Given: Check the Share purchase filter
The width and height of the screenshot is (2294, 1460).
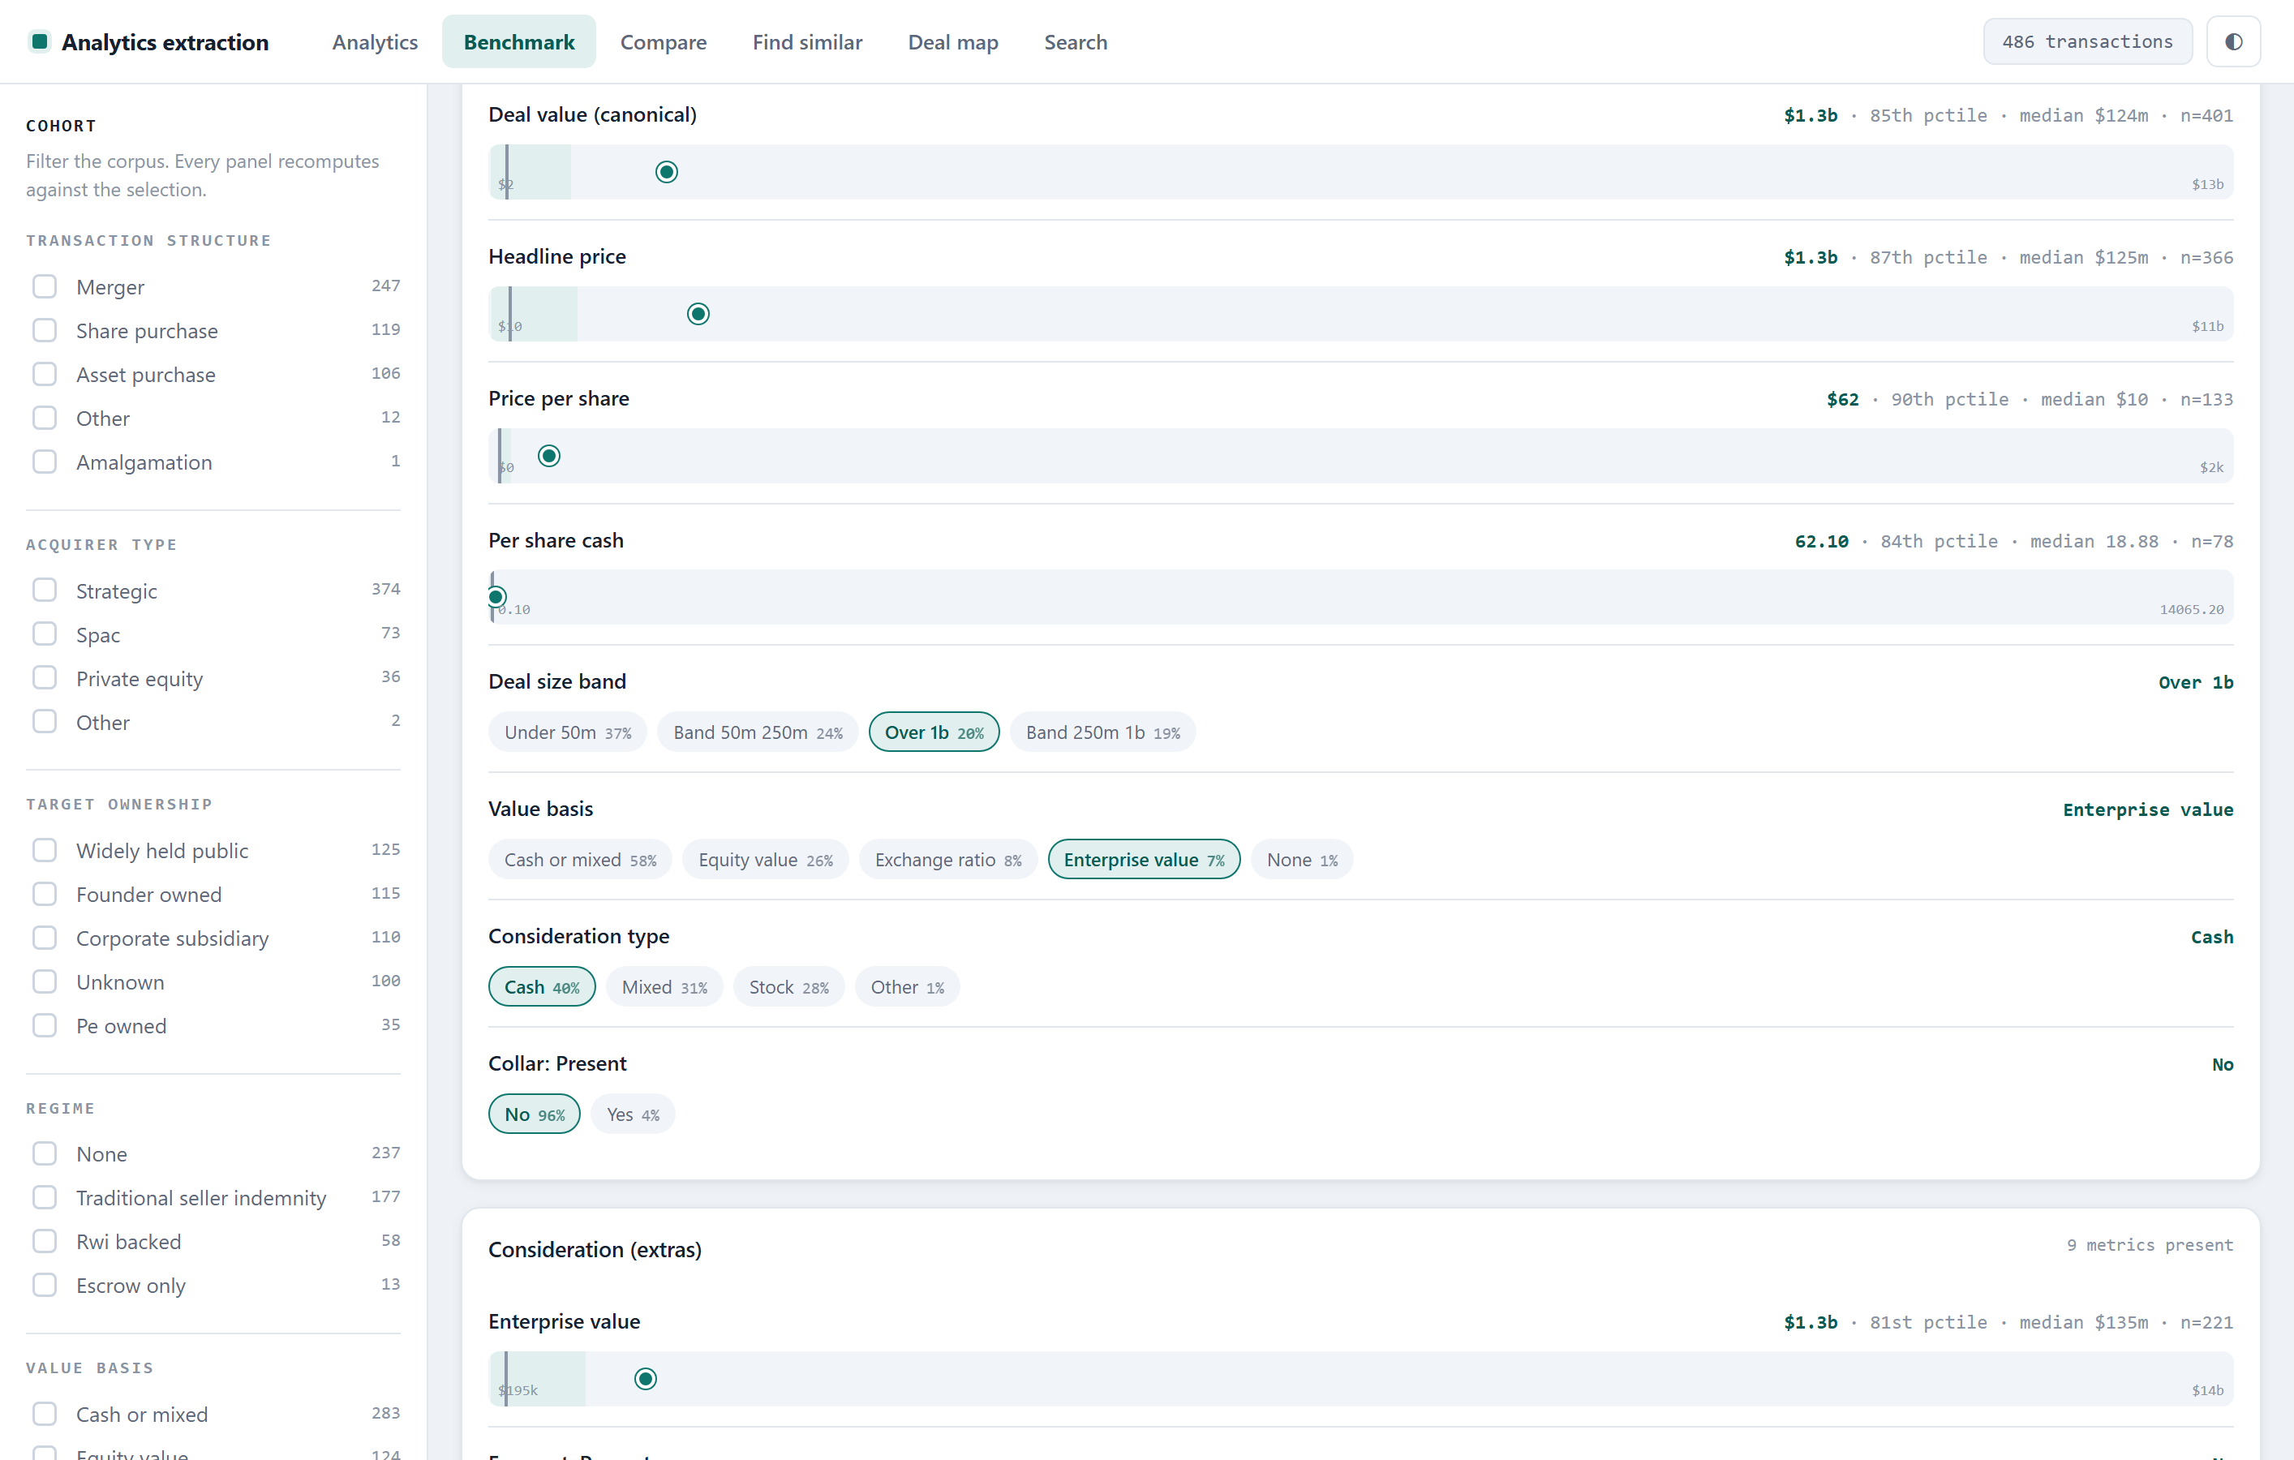Looking at the screenshot, I should click(x=45, y=330).
